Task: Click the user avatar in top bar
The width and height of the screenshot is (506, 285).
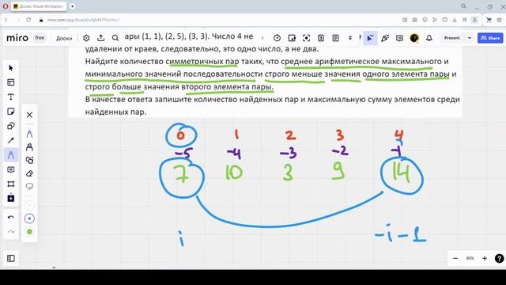Action: pyautogui.click(x=414, y=38)
